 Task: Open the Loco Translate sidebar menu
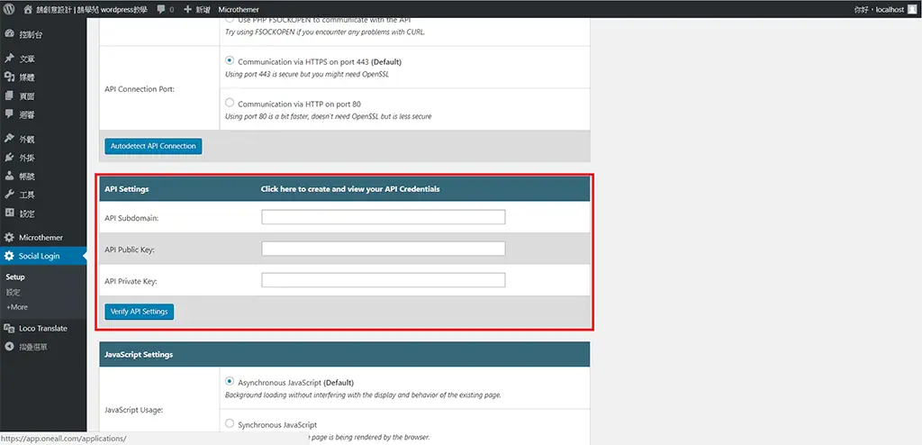[43, 329]
